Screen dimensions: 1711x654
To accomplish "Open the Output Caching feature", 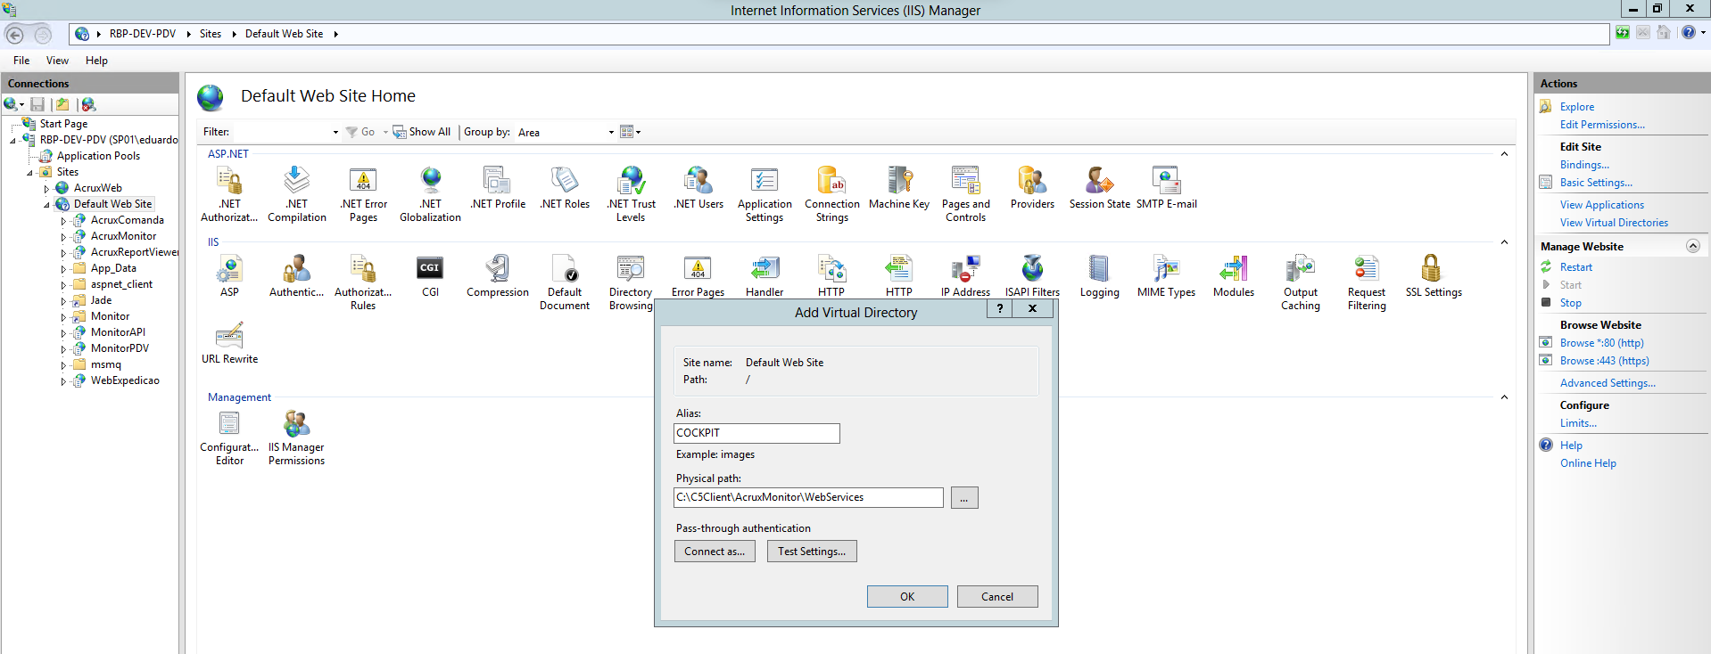I will point(1301,282).
